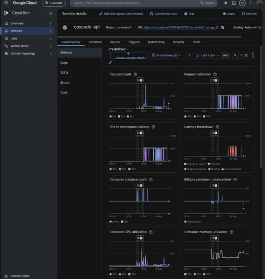The width and height of the screenshot is (265, 279).
Task: Open the cascade-api service URL link
Action: pos(180,27)
